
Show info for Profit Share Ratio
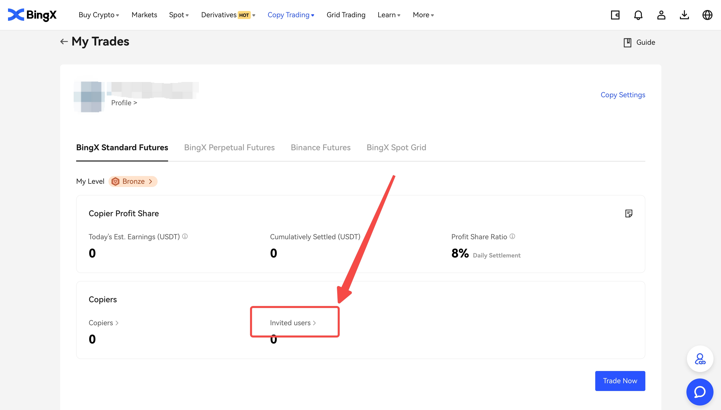[x=512, y=236]
